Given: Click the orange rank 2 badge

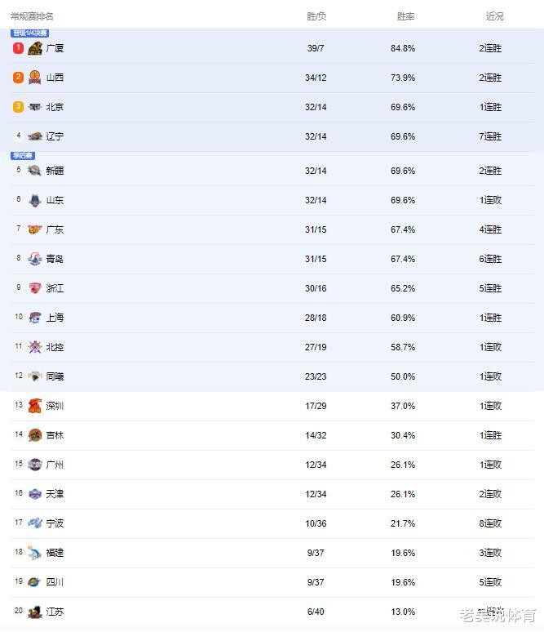Looking at the screenshot, I should click(18, 77).
